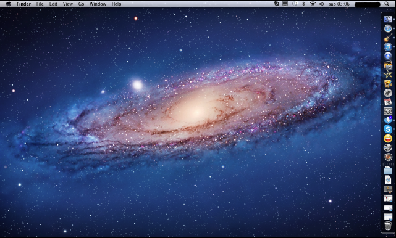Click the Wi-Fi status icon
This screenshot has height=238, width=396.
(313, 4)
